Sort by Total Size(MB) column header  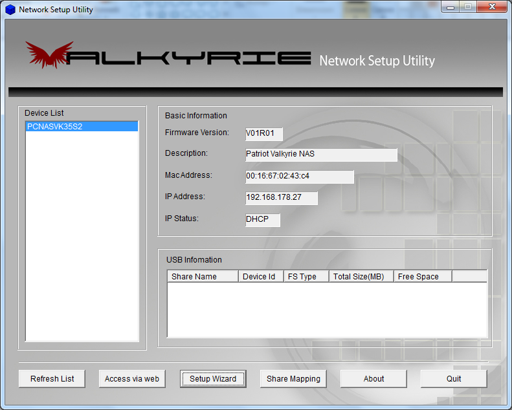pos(361,277)
